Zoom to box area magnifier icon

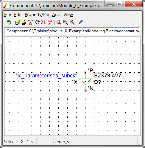coord(59,22)
